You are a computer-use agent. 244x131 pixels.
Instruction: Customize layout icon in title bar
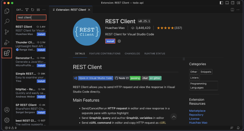coord(239,3)
